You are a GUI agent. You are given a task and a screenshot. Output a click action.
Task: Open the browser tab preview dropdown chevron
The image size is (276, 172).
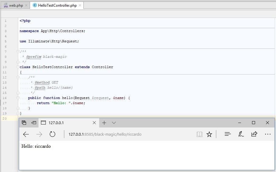[x=114, y=123]
